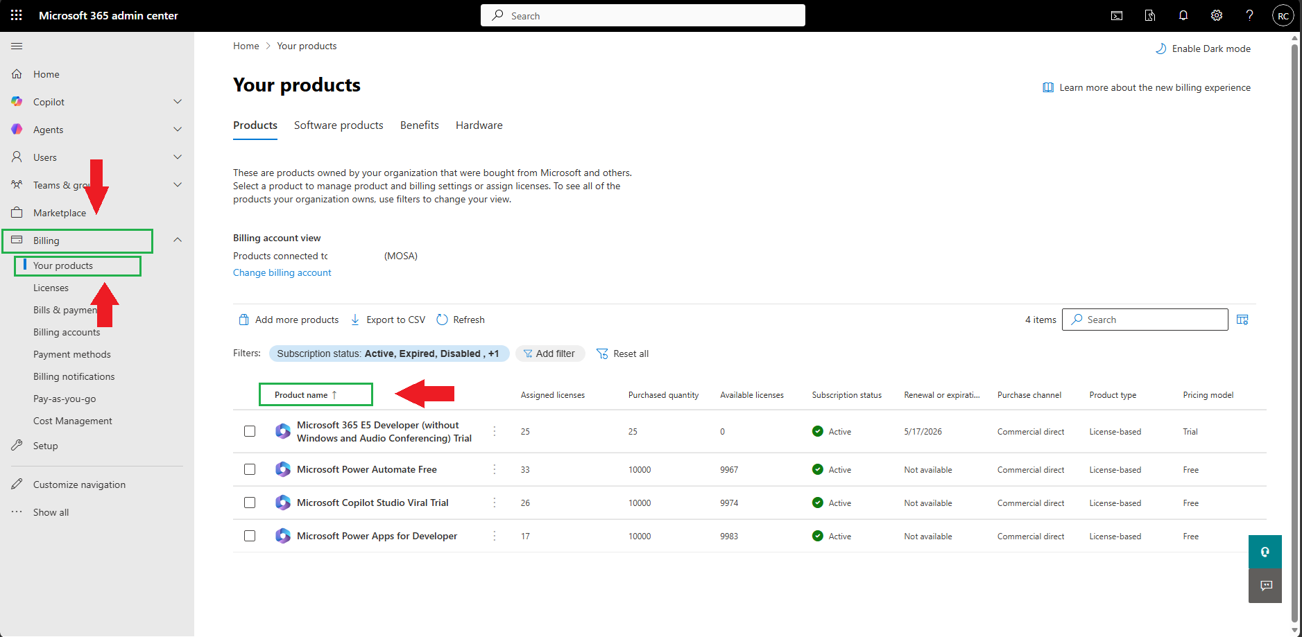Open Payment methods in the Billing menu
The height and width of the screenshot is (637, 1302).
(x=72, y=354)
